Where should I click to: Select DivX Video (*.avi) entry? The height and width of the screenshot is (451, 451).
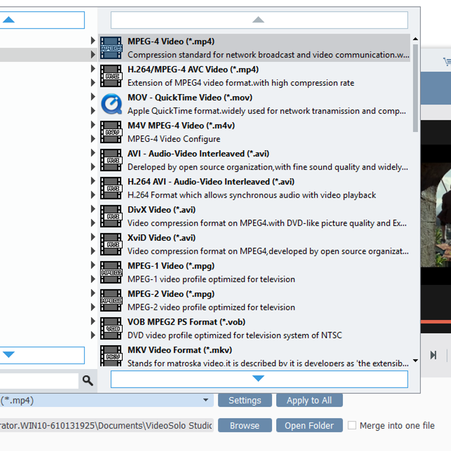(254, 216)
